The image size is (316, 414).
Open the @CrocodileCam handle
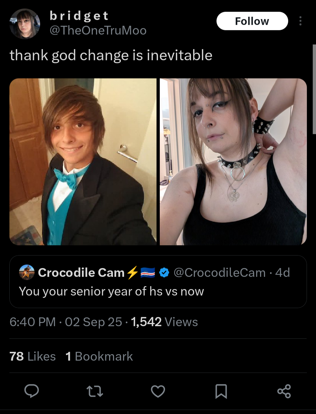point(219,273)
